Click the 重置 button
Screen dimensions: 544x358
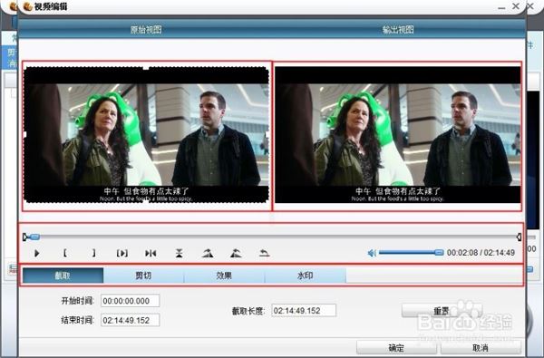pyautogui.click(x=442, y=311)
